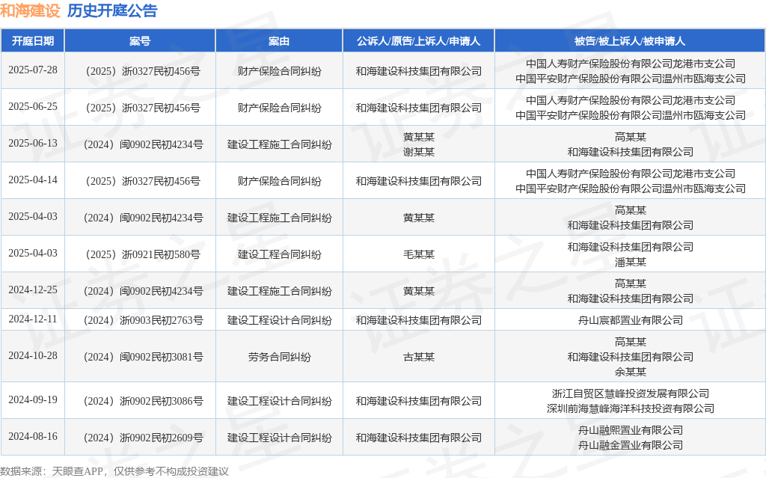Click case number (2024)浙0902民初3086号
Viewport: 766px width, 478px height.
141,401
